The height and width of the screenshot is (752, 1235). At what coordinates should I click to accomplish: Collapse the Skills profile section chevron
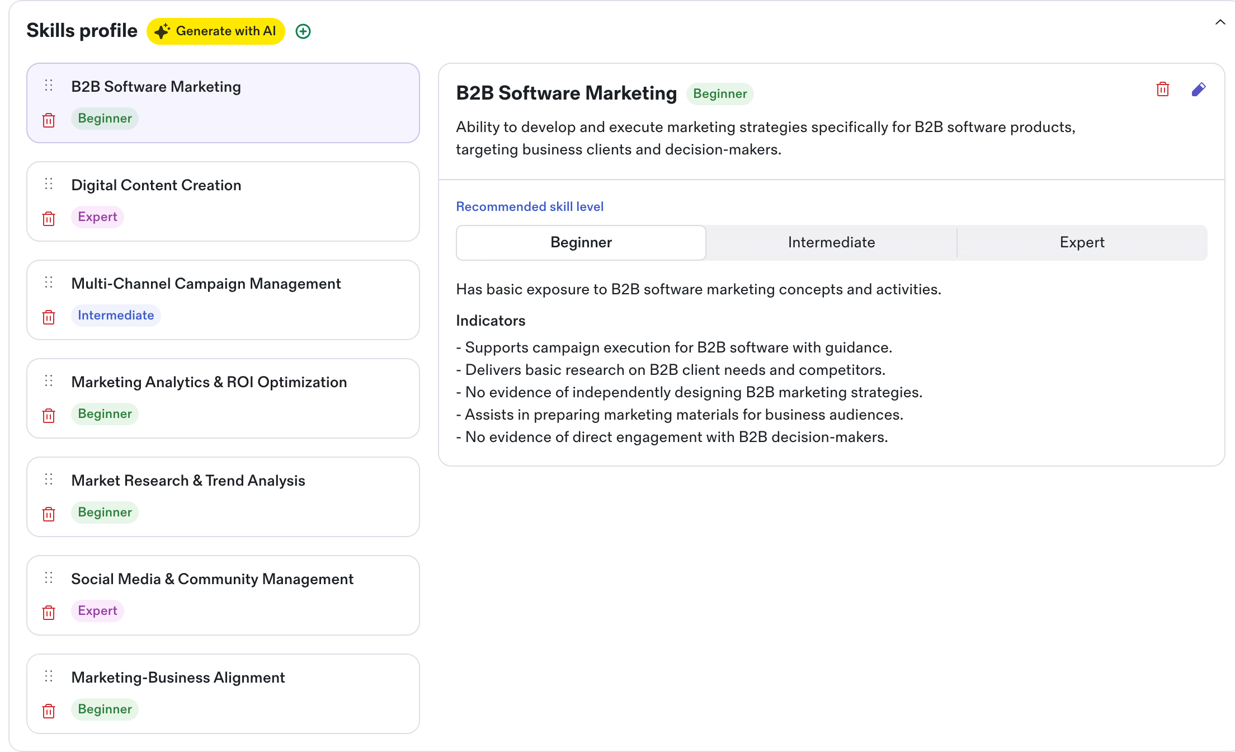click(1220, 22)
